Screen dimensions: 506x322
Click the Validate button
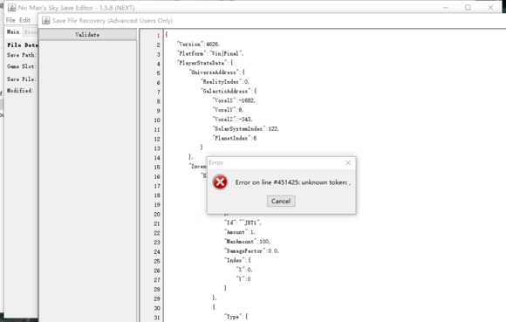click(87, 35)
